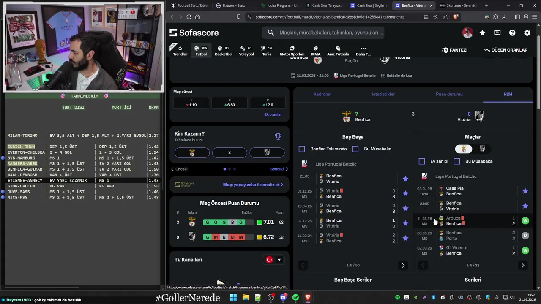Select the Voleybol sport icon
Viewport: 541px width, 304px height.
[246, 50]
